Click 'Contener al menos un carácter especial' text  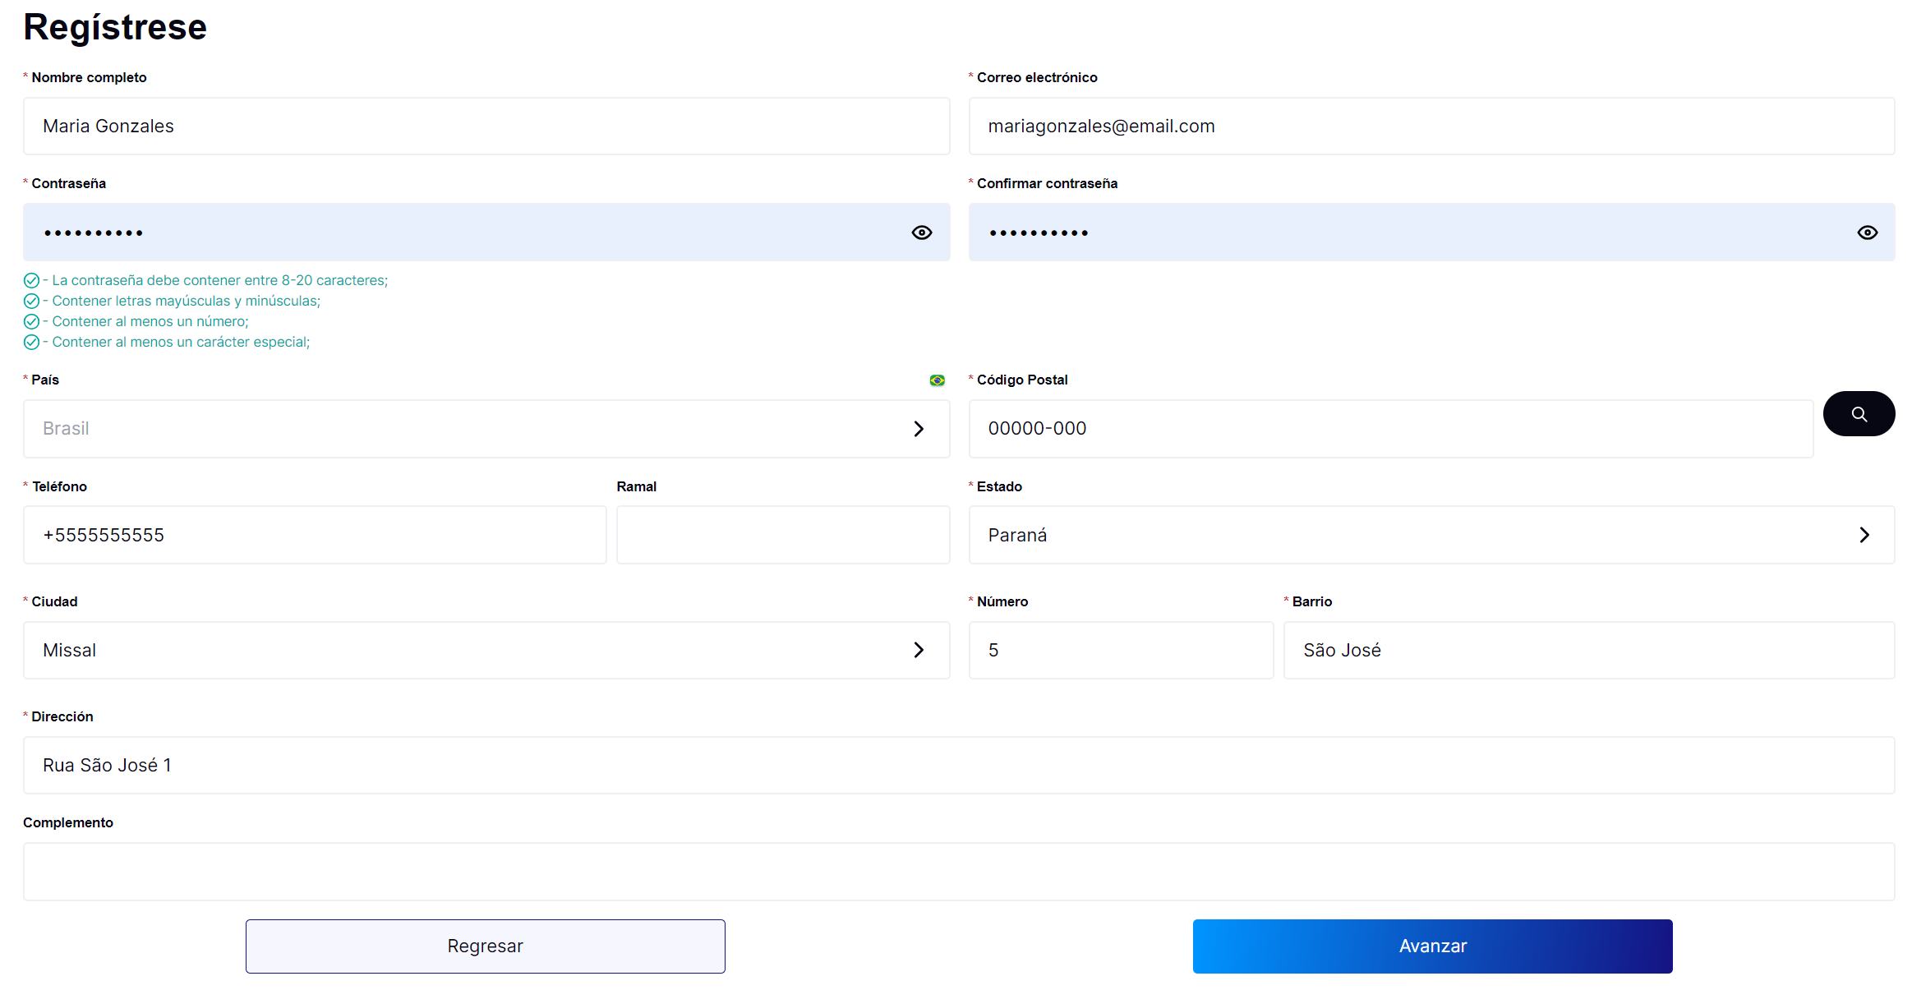point(177,342)
